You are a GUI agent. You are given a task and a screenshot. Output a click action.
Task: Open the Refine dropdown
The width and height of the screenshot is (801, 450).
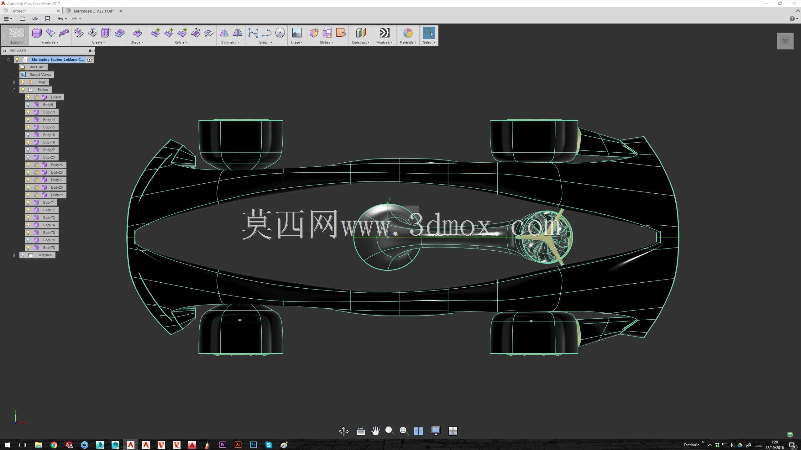(181, 42)
